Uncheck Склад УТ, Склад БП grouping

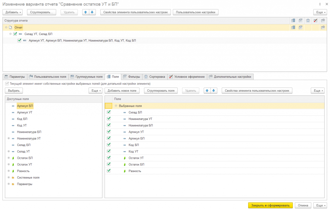(15, 34)
